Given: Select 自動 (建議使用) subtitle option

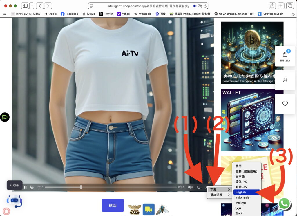Looking at the screenshot, I should tap(247, 171).
